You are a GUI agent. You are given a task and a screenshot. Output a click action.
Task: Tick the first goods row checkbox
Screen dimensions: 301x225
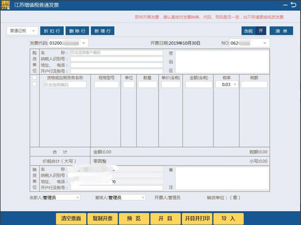34,84
